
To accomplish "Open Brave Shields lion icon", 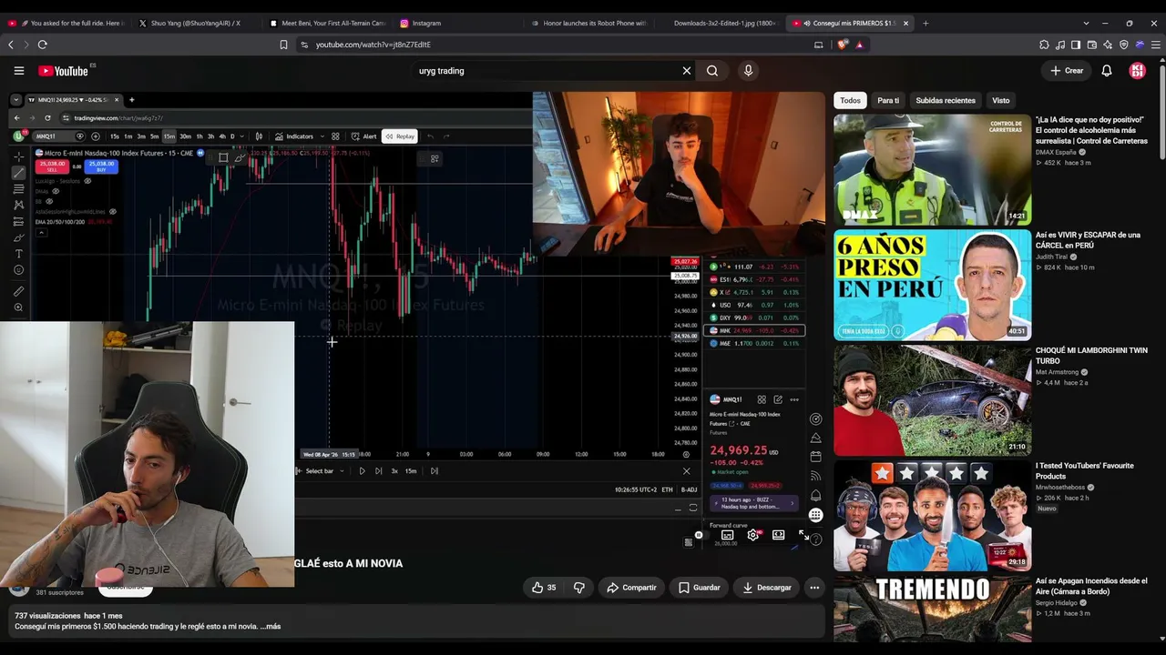I will point(843,45).
